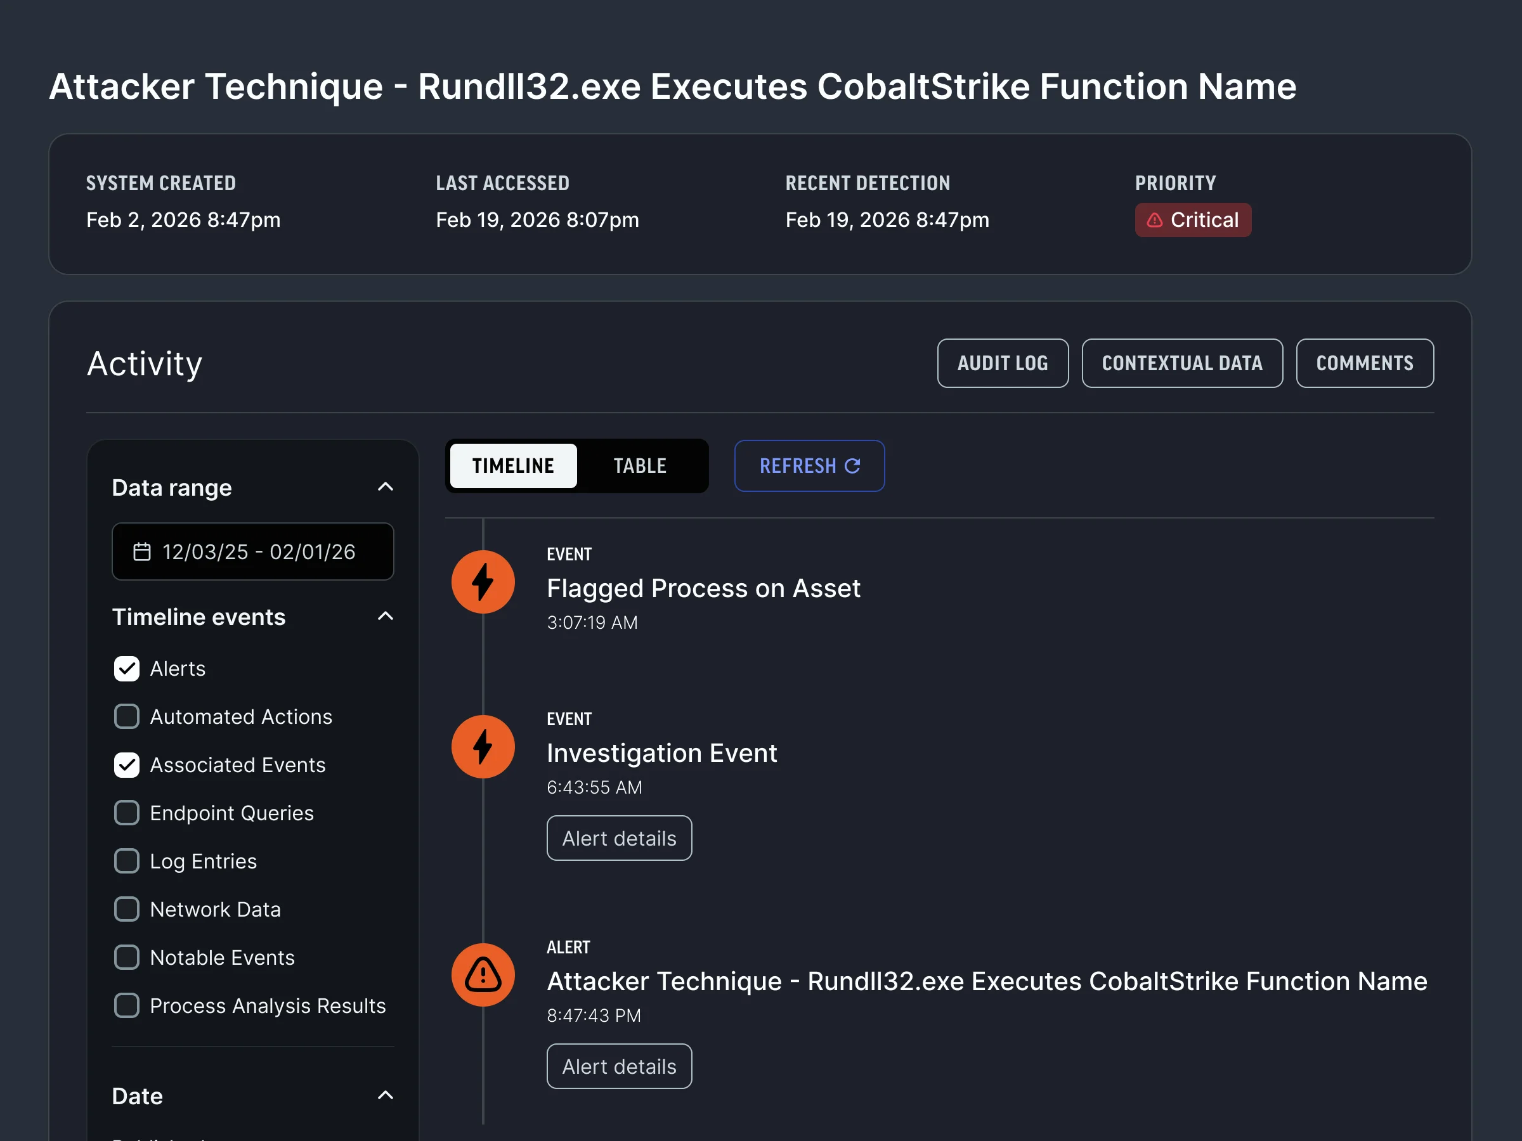Open Alert details for the 8:47:43 PM alert
The image size is (1522, 1141).
[x=619, y=1066]
